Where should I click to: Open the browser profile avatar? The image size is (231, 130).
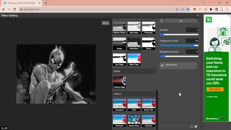(222, 9)
